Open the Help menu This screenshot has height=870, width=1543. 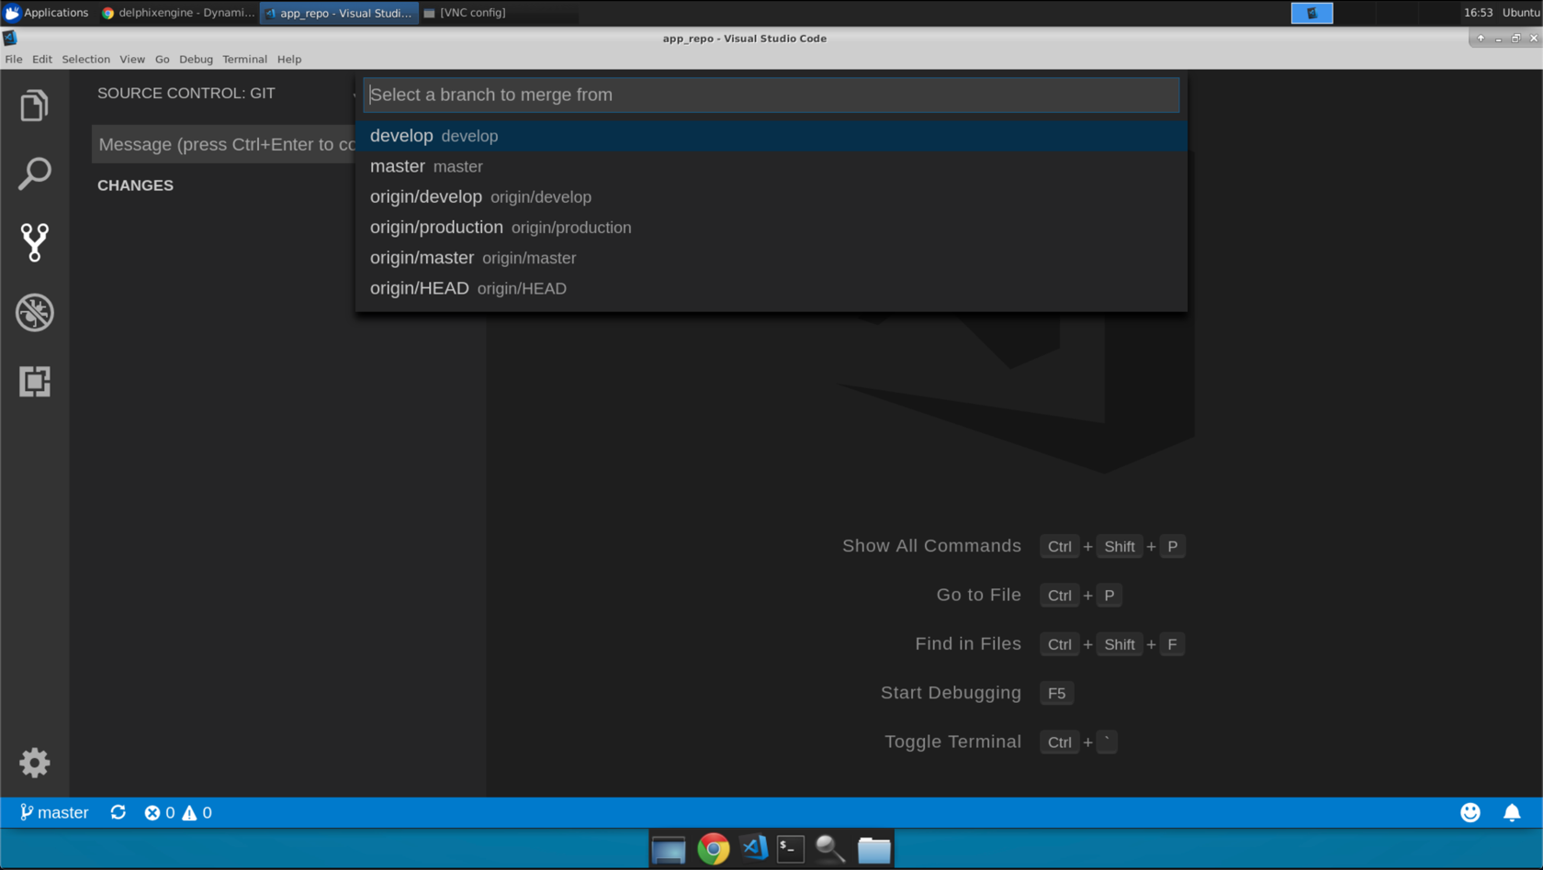pyautogui.click(x=289, y=59)
